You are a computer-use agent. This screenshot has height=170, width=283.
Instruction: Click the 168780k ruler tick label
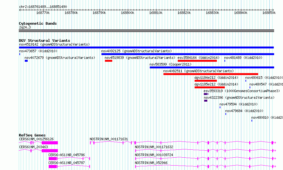[x=71, y=13]
